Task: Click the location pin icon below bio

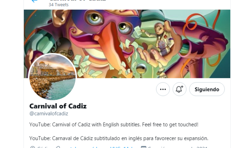Action: click(32, 147)
